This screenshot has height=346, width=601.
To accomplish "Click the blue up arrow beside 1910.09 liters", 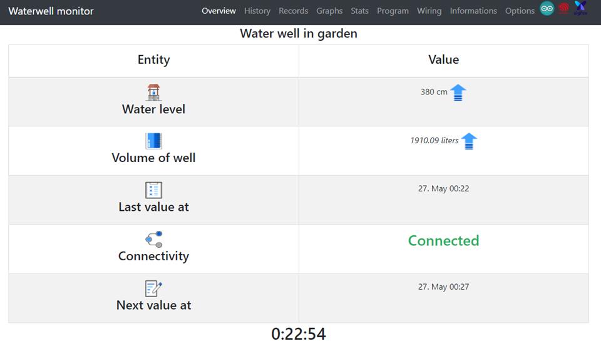I will 469,141.
